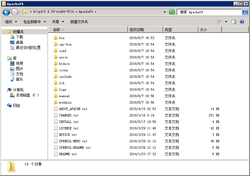Select 收藏夹 in the navigation pane
Image resolution: width=250 pixels, height=176 pixels.
[18, 32]
